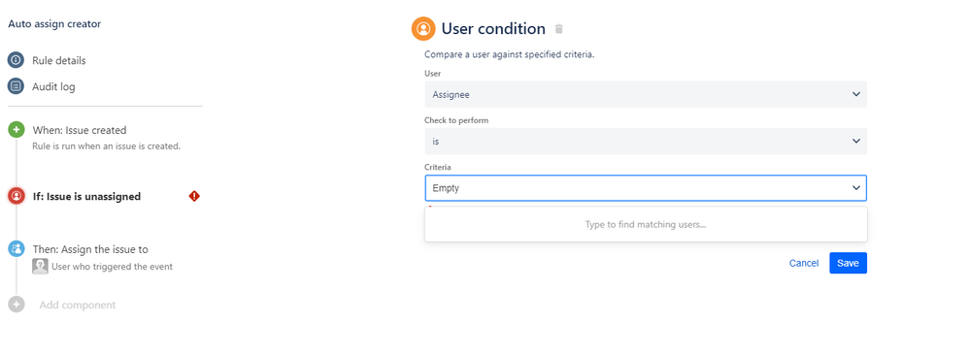Click the orange User condition header icon
Screen dimensions: 969x354
423,28
